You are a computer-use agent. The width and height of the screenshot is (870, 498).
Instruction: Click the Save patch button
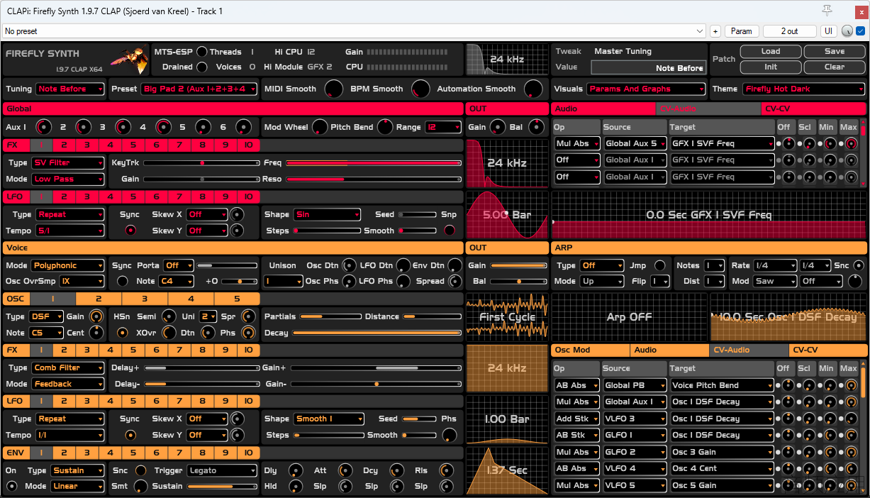coord(835,52)
